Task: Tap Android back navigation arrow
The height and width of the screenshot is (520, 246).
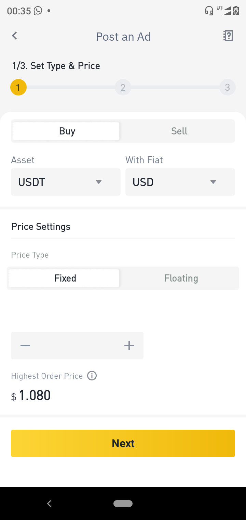Action: [x=49, y=503]
